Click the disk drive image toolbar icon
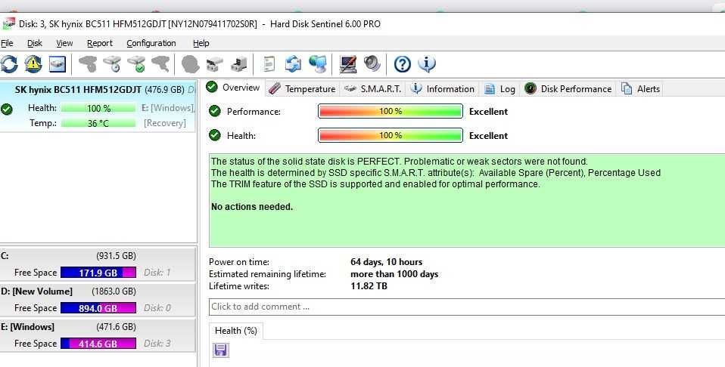 (58, 63)
